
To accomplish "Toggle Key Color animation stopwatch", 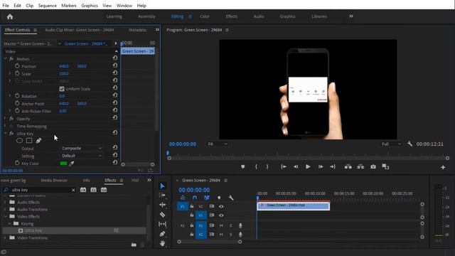I will pos(17,163).
